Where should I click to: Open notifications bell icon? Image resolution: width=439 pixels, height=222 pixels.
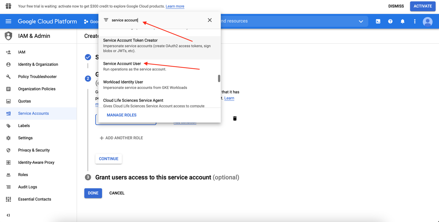point(403,21)
